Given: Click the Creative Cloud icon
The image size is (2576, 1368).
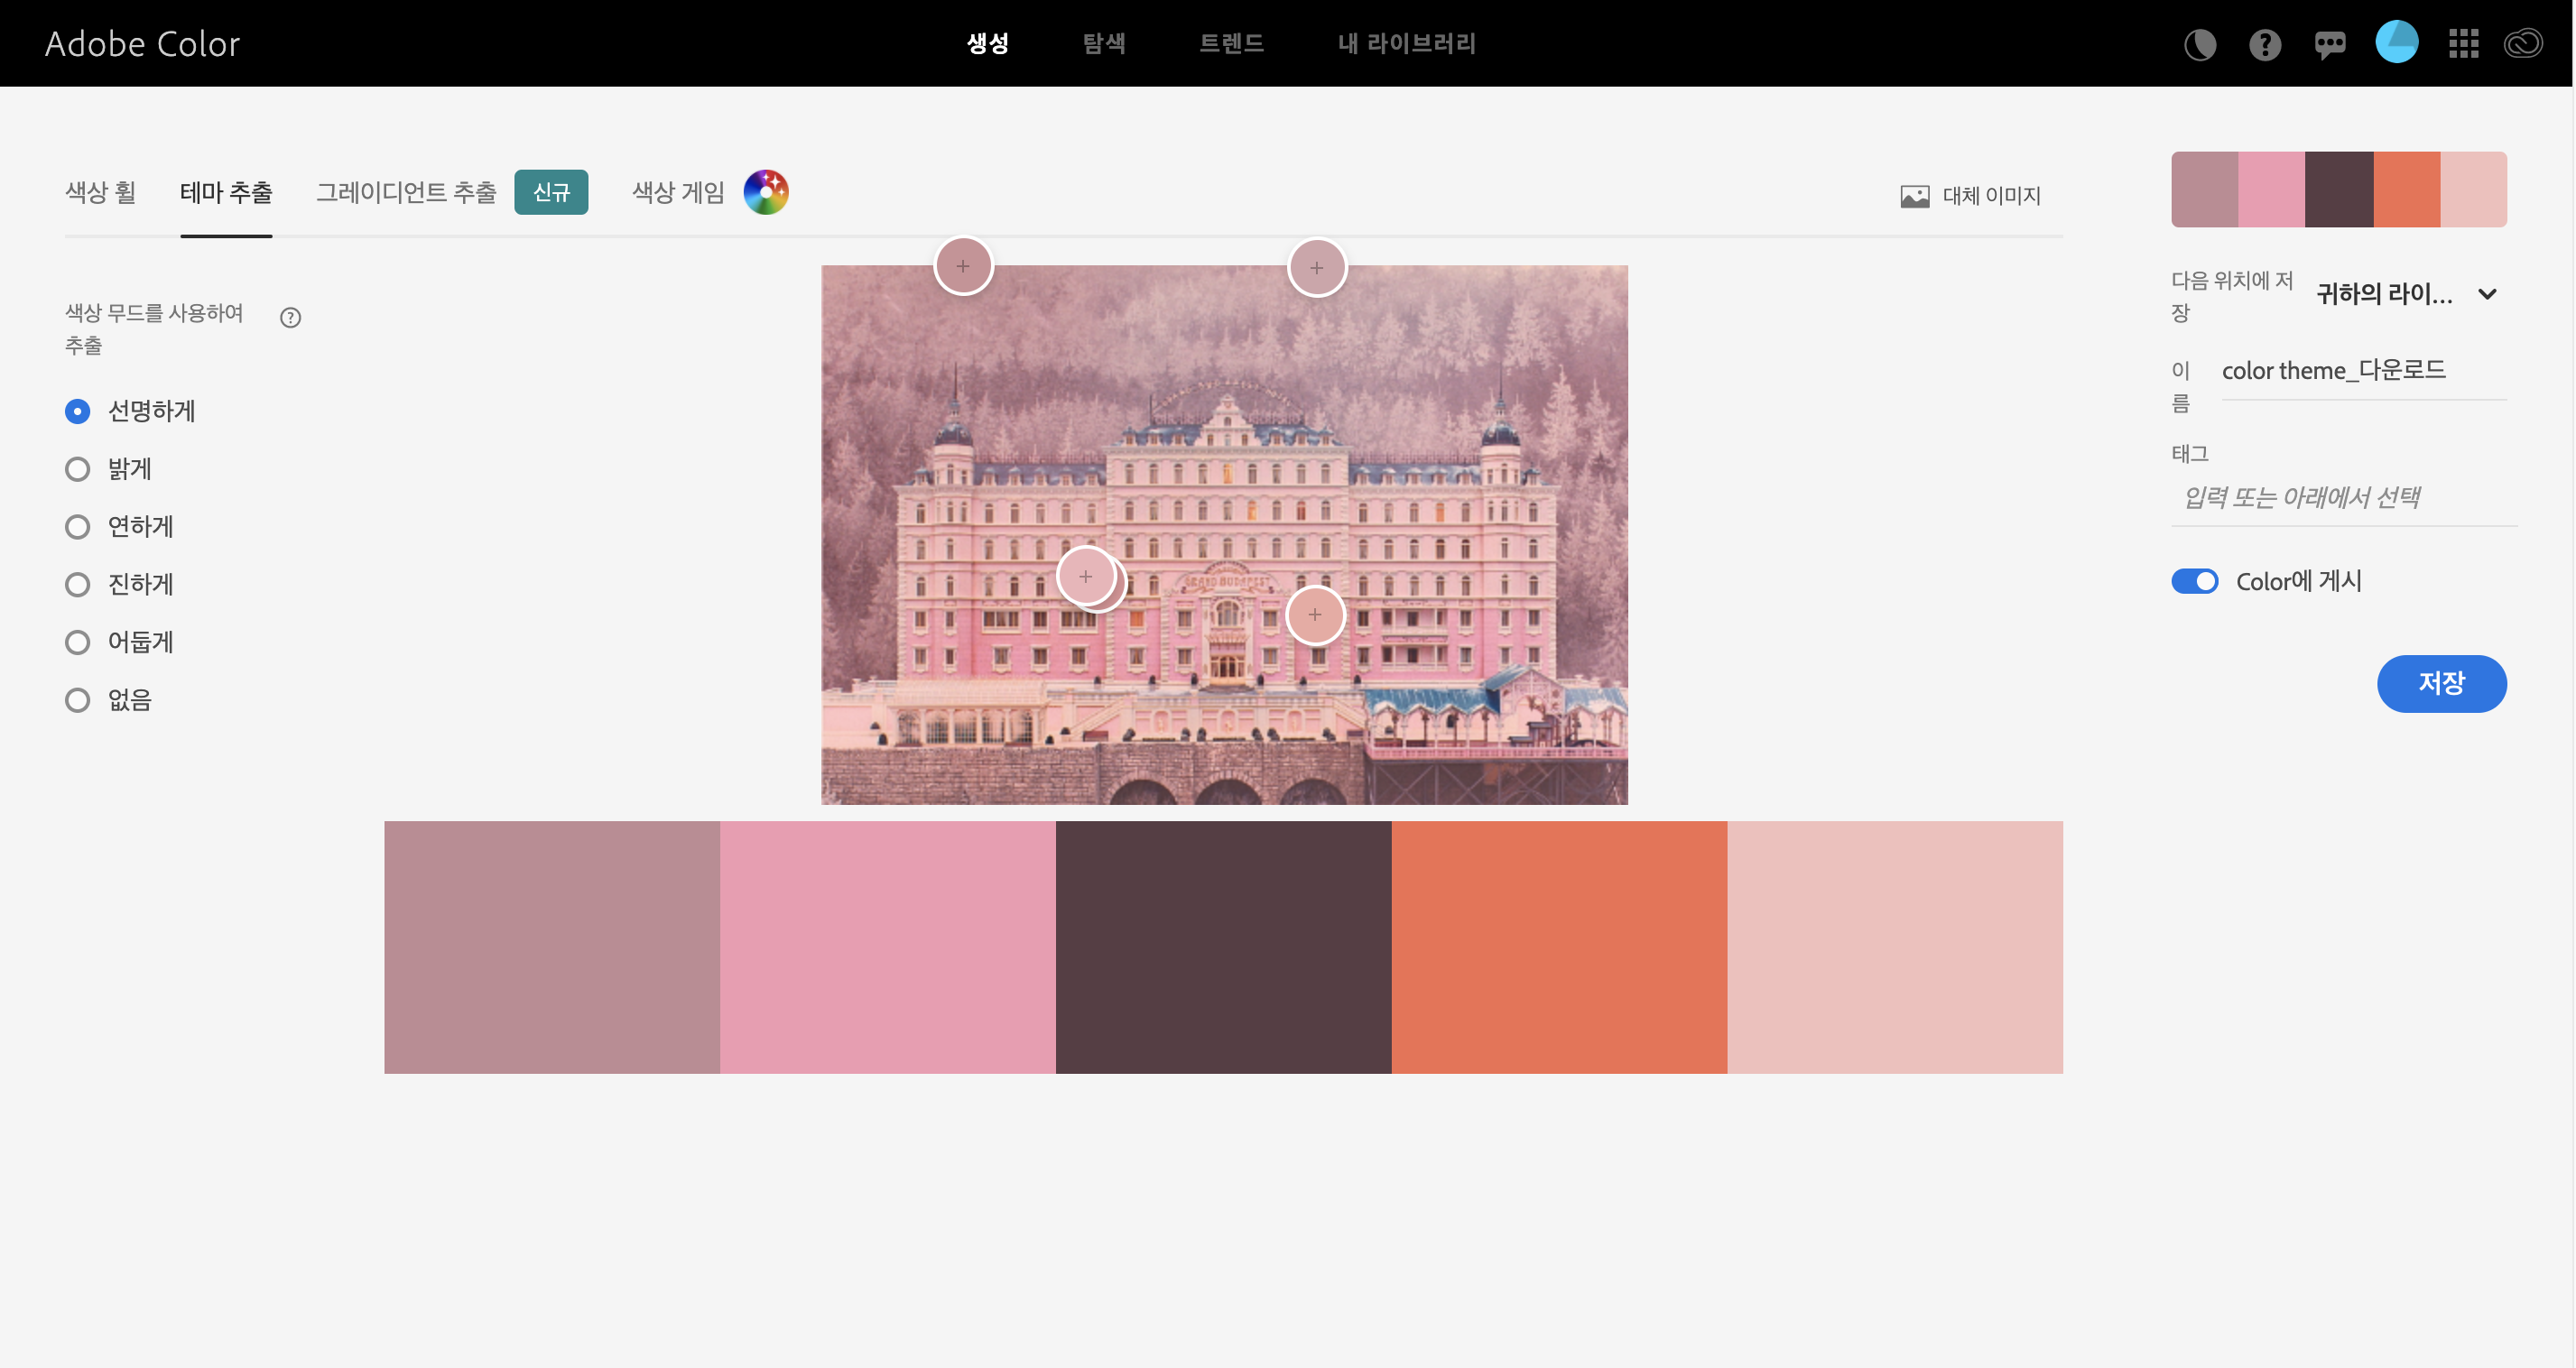Looking at the screenshot, I should [x=2522, y=44].
